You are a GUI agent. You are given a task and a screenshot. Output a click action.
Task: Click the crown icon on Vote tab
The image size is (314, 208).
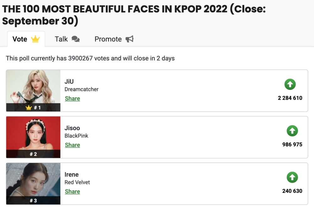35,39
